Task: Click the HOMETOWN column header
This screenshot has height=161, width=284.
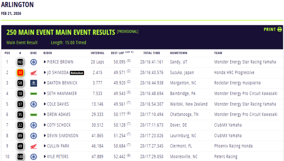Action: [179, 53]
